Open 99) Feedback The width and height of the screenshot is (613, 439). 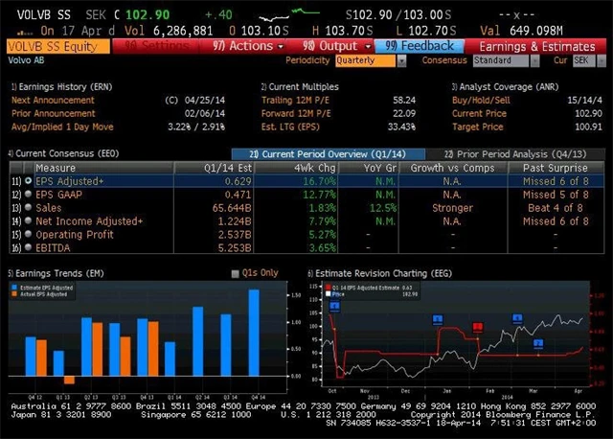420,46
